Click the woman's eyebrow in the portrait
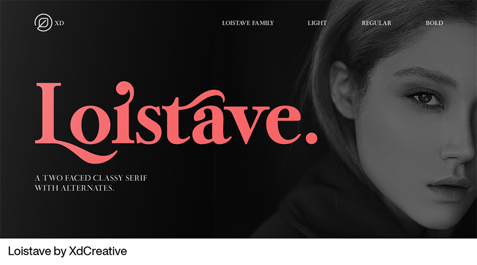The height and width of the screenshot is (265, 477). pyautogui.click(x=426, y=75)
